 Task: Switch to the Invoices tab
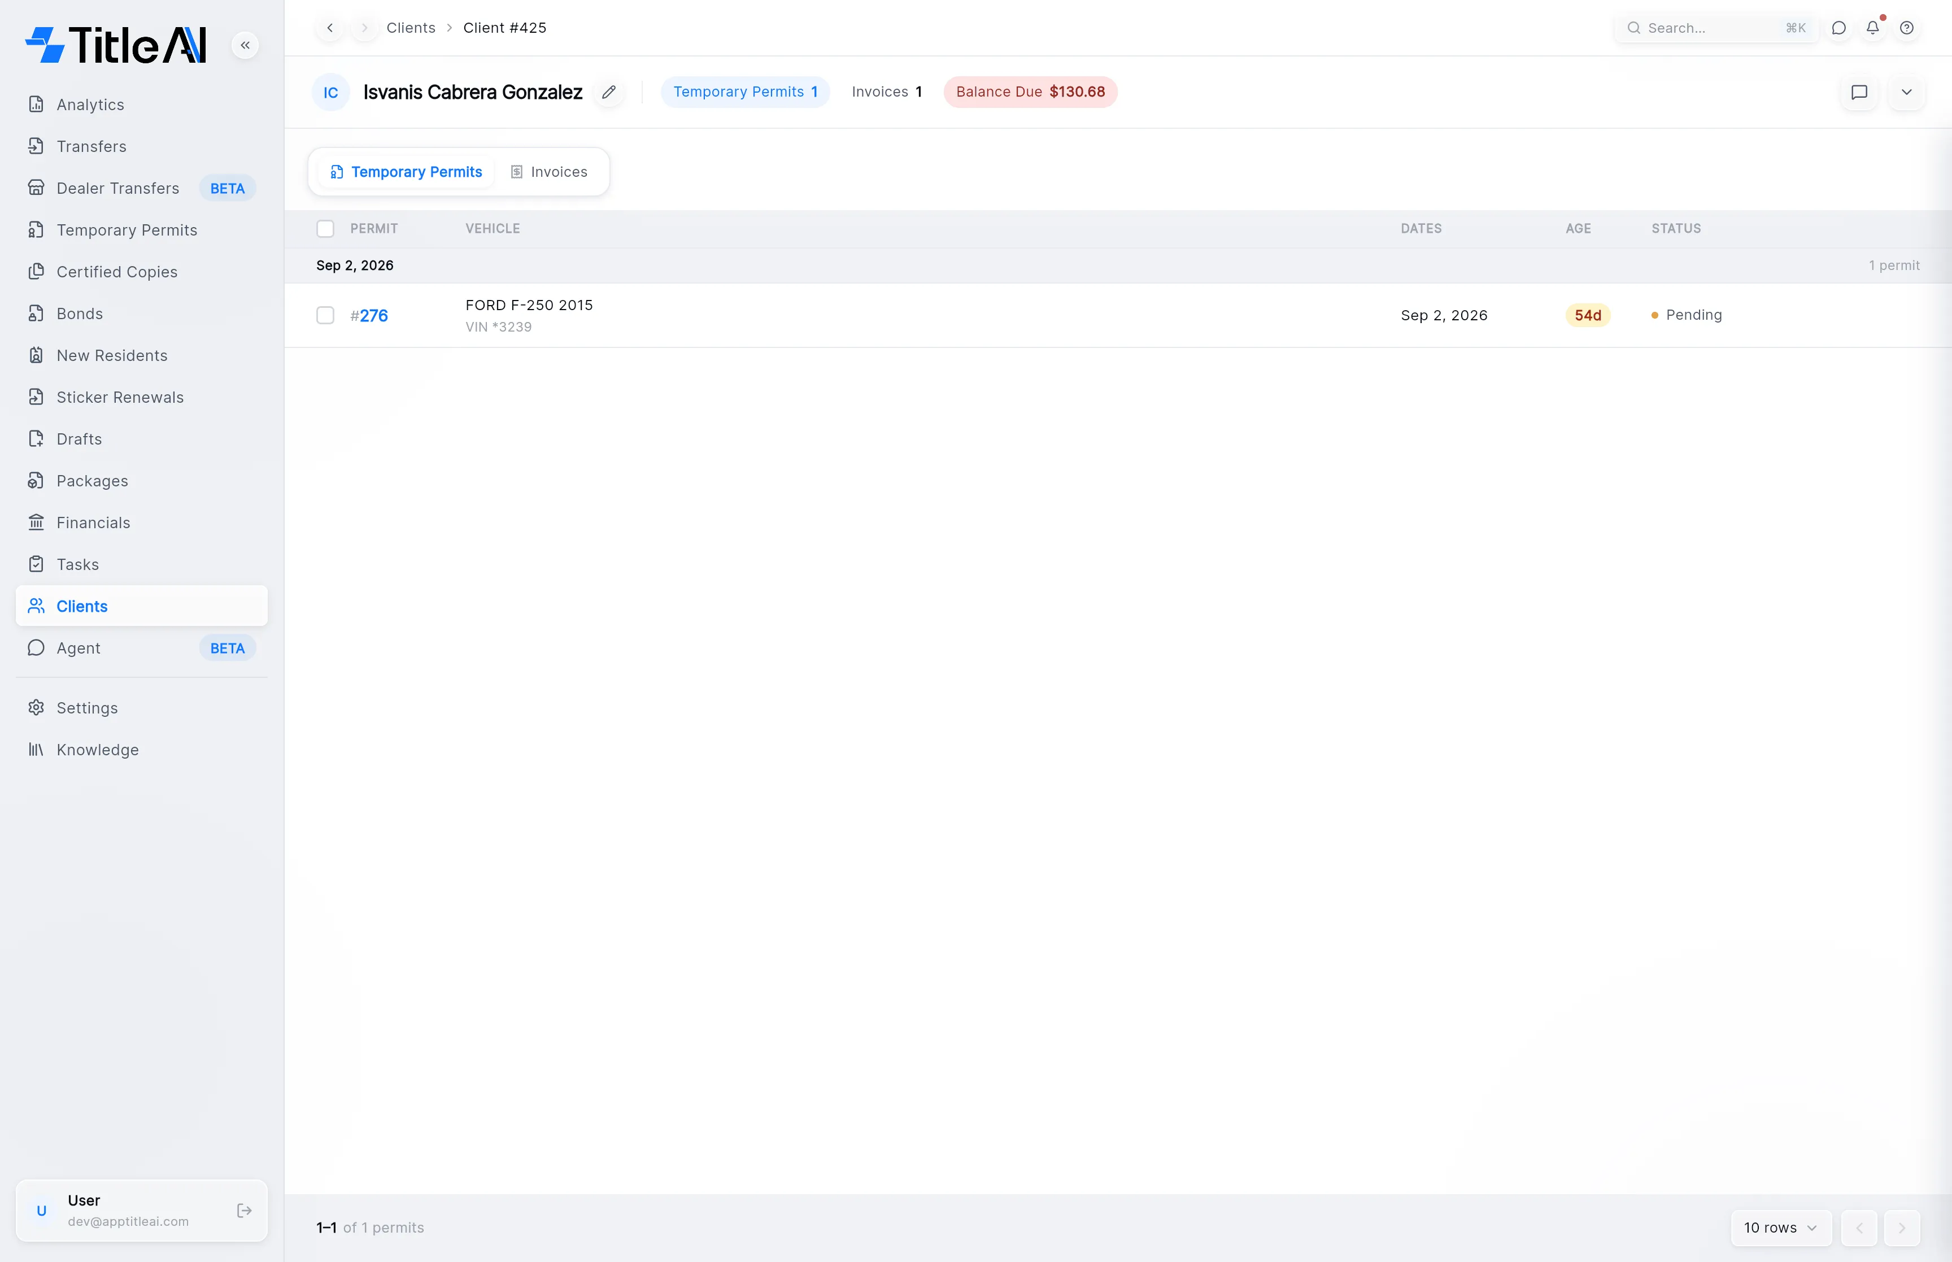[x=549, y=172]
